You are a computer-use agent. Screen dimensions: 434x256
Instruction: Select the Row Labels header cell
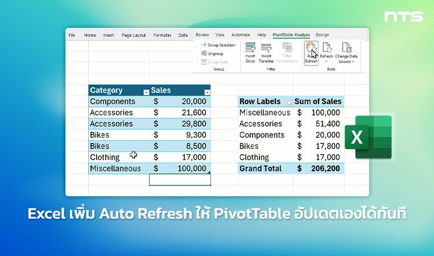pos(265,101)
